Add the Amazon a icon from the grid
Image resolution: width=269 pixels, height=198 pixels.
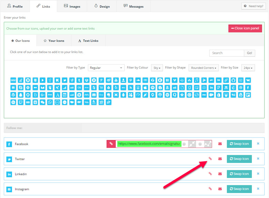167,88
